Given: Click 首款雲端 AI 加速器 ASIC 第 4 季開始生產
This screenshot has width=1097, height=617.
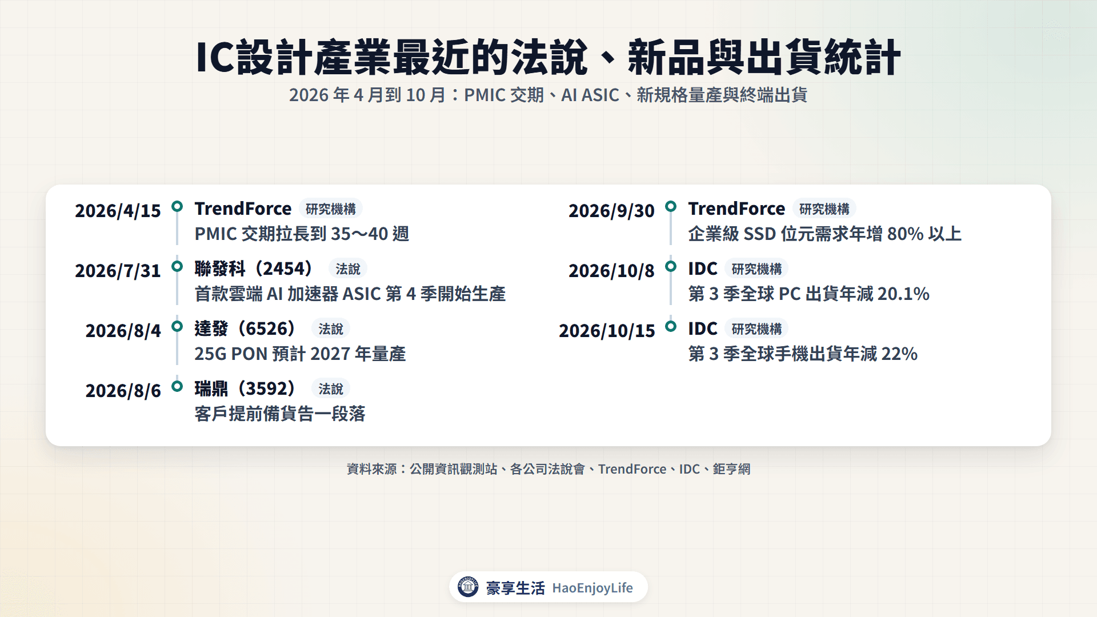Looking at the screenshot, I should 350,294.
